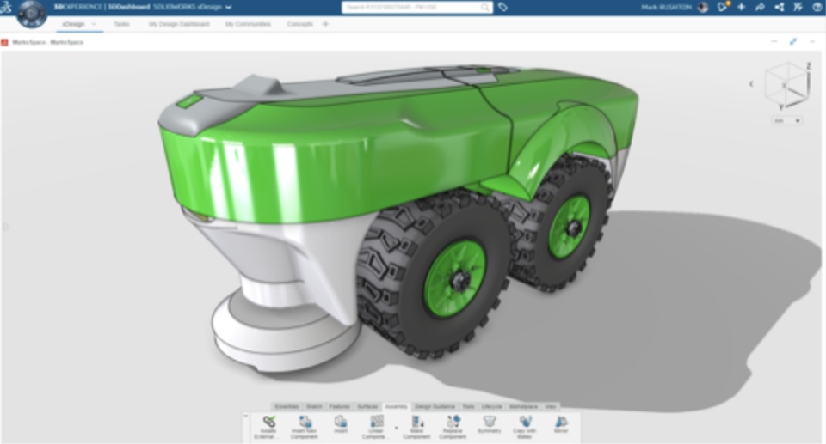
Task: Open the widget options chevron menu
Action: 813,41
